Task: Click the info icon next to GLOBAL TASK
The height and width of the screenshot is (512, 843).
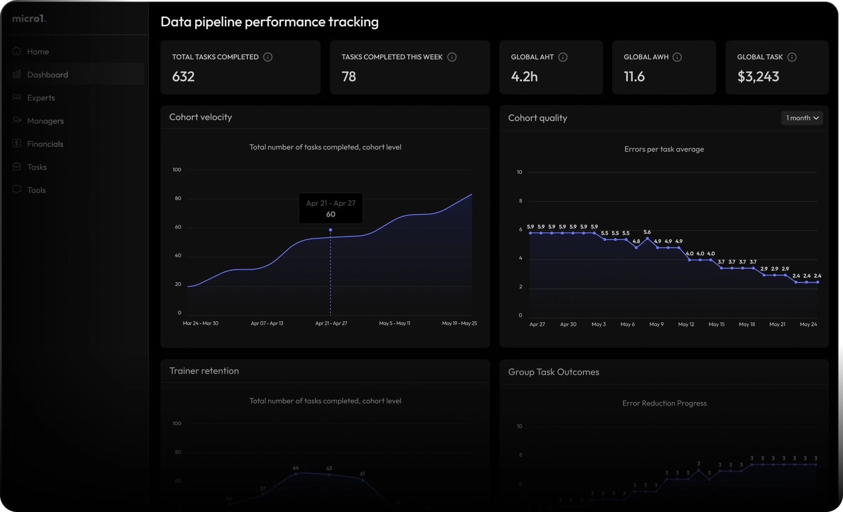Action: point(792,57)
